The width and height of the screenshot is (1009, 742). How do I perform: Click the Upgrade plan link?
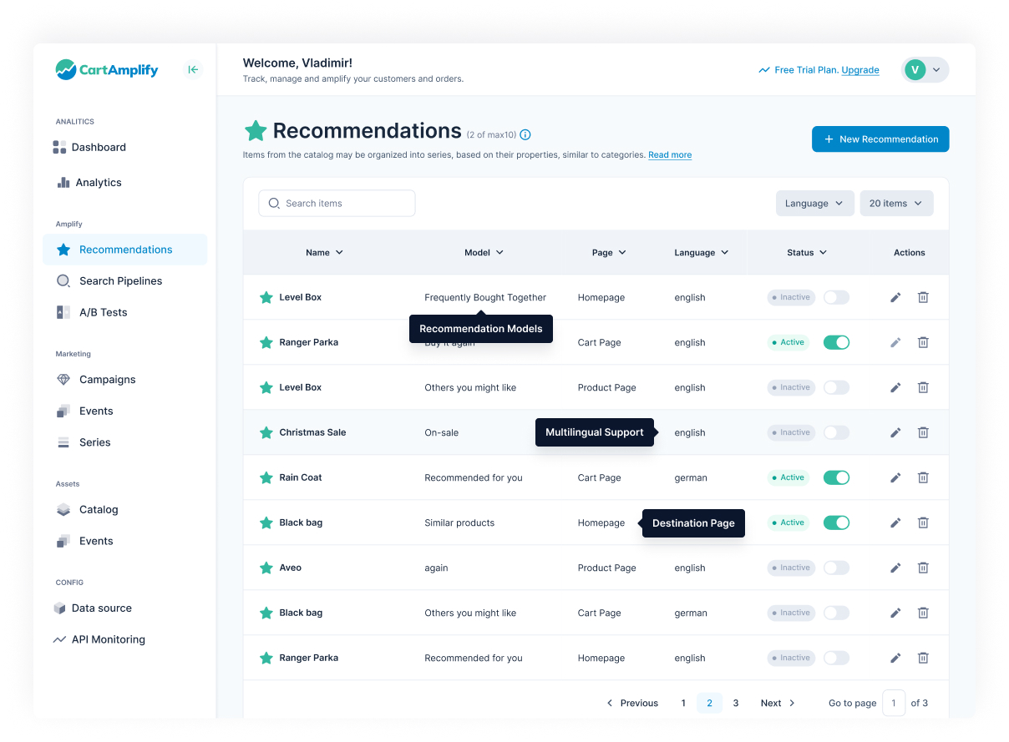(859, 70)
